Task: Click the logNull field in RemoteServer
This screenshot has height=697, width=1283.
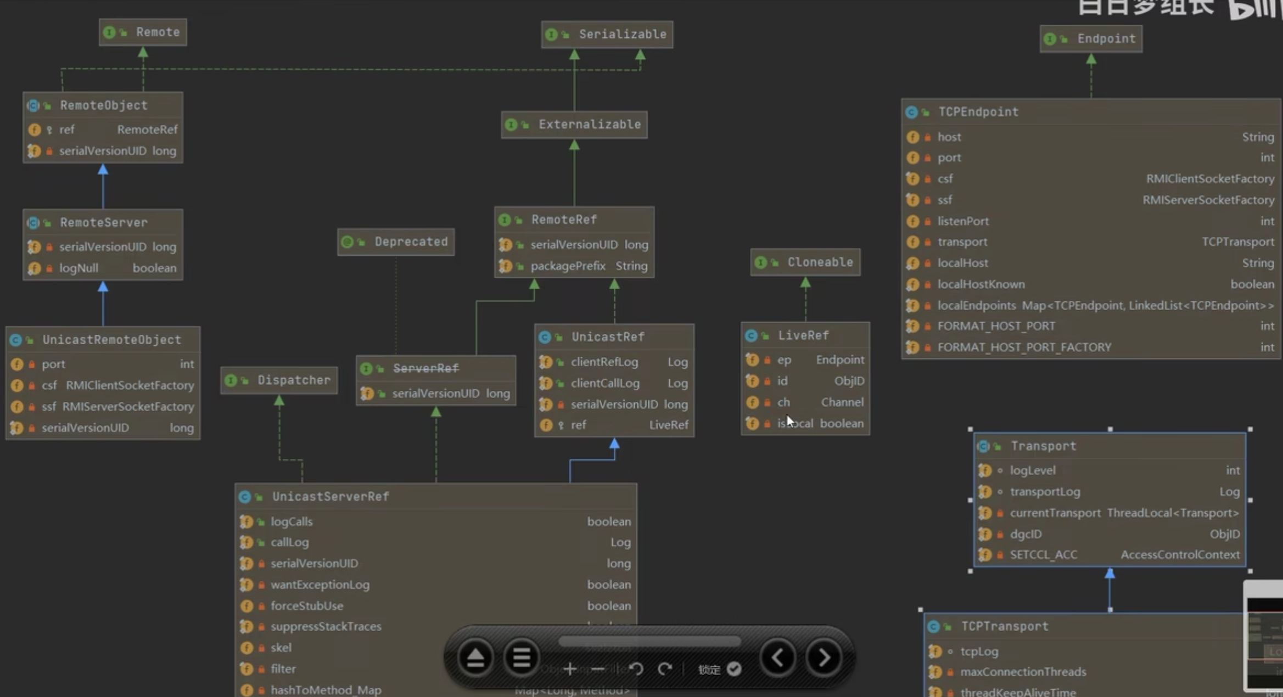Action: pyautogui.click(x=103, y=268)
